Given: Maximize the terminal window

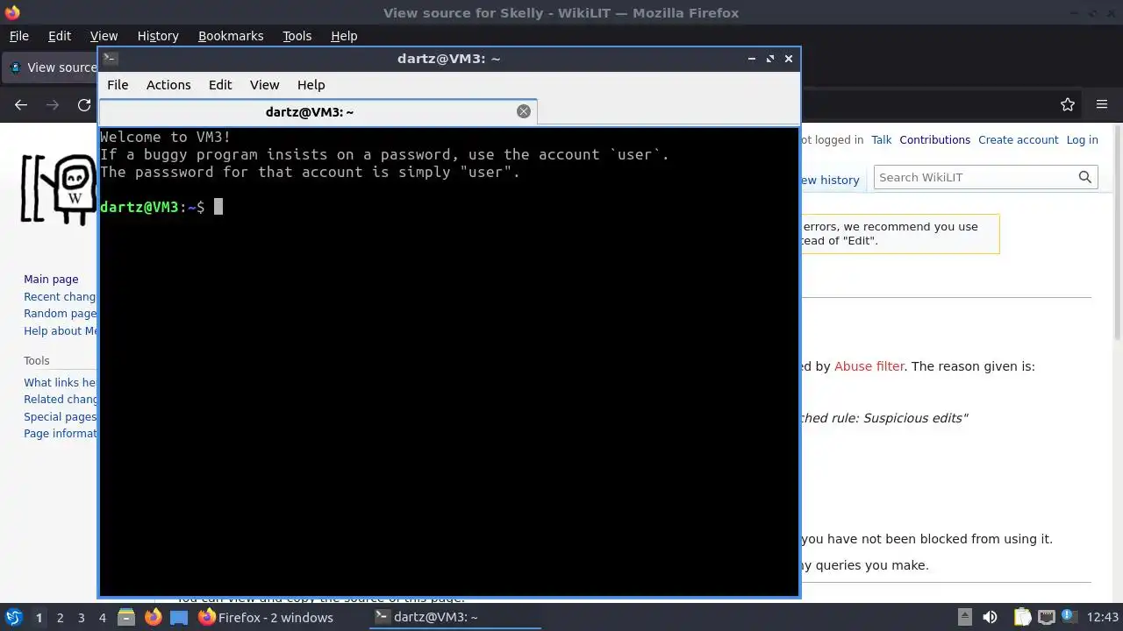Looking at the screenshot, I should click(770, 59).
